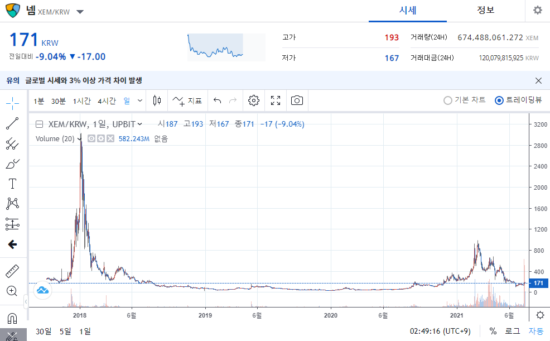
Task: Click the 2021 time axis label
Action: point(457,315)
